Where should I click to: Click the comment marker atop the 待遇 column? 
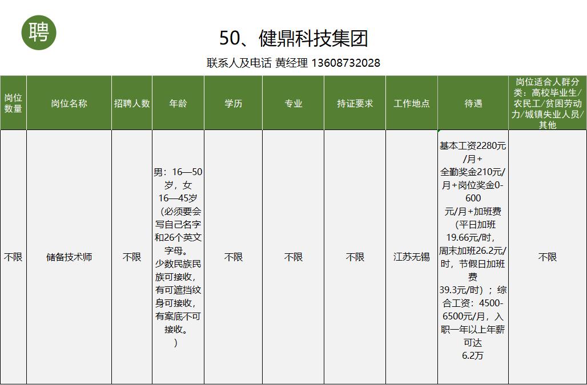tap(439, 129)
